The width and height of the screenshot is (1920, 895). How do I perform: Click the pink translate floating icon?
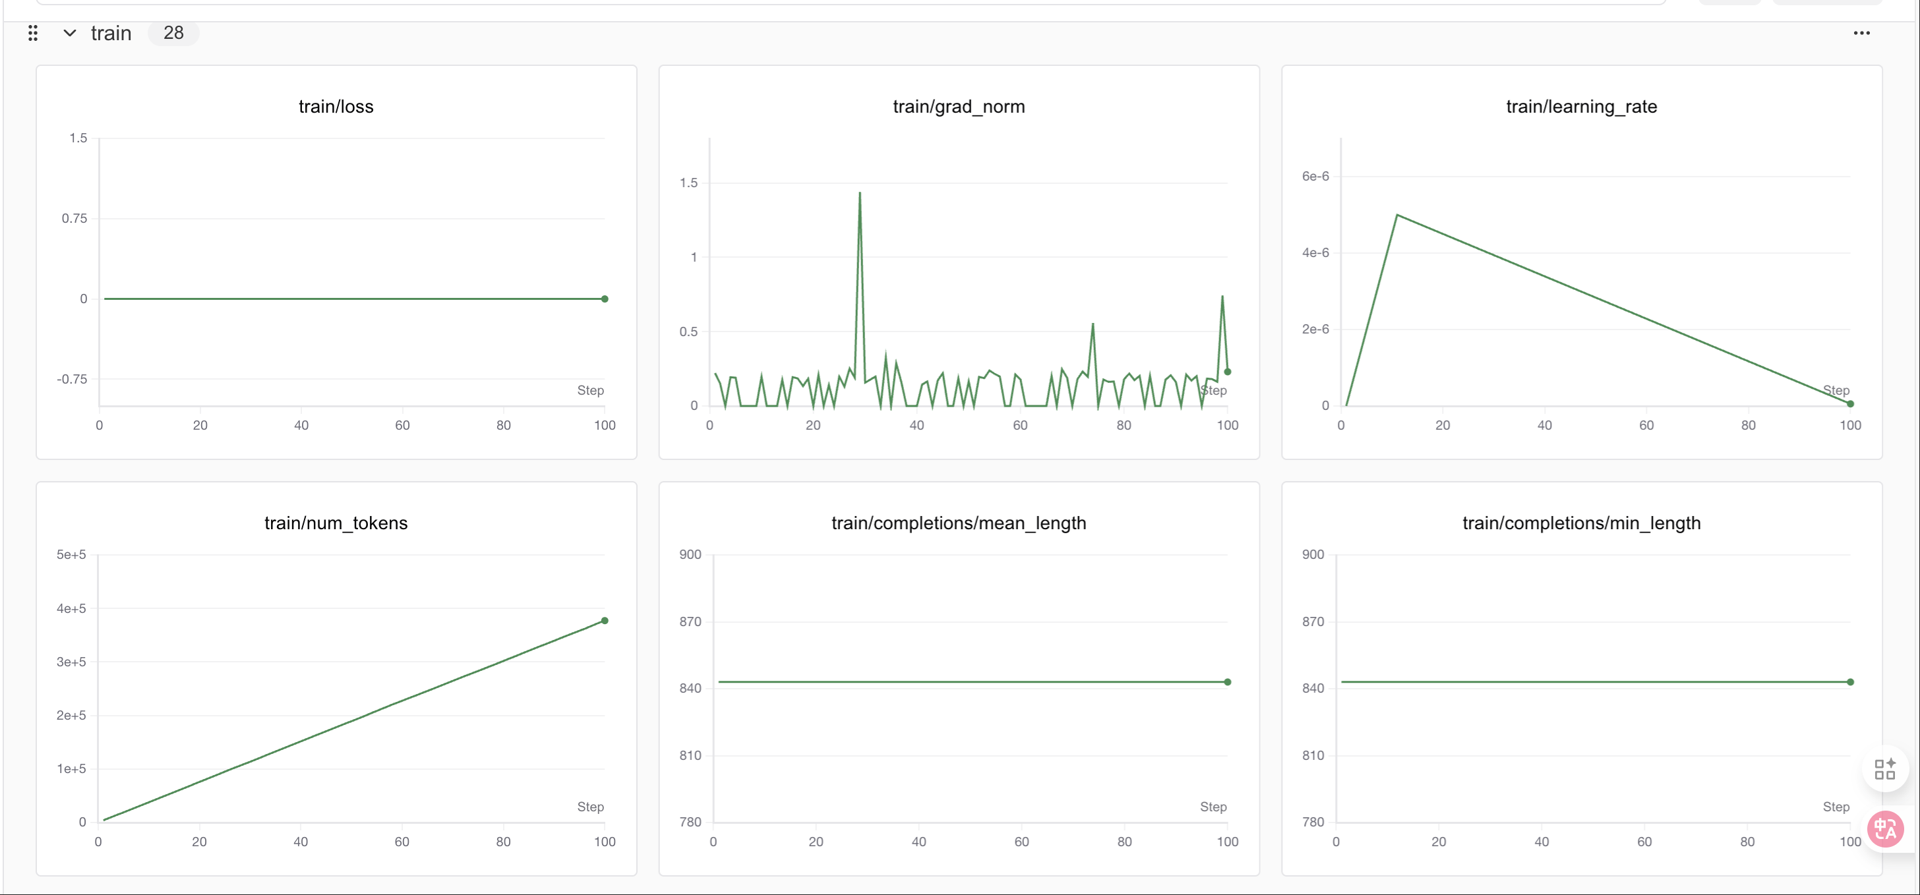[1885, 828]
